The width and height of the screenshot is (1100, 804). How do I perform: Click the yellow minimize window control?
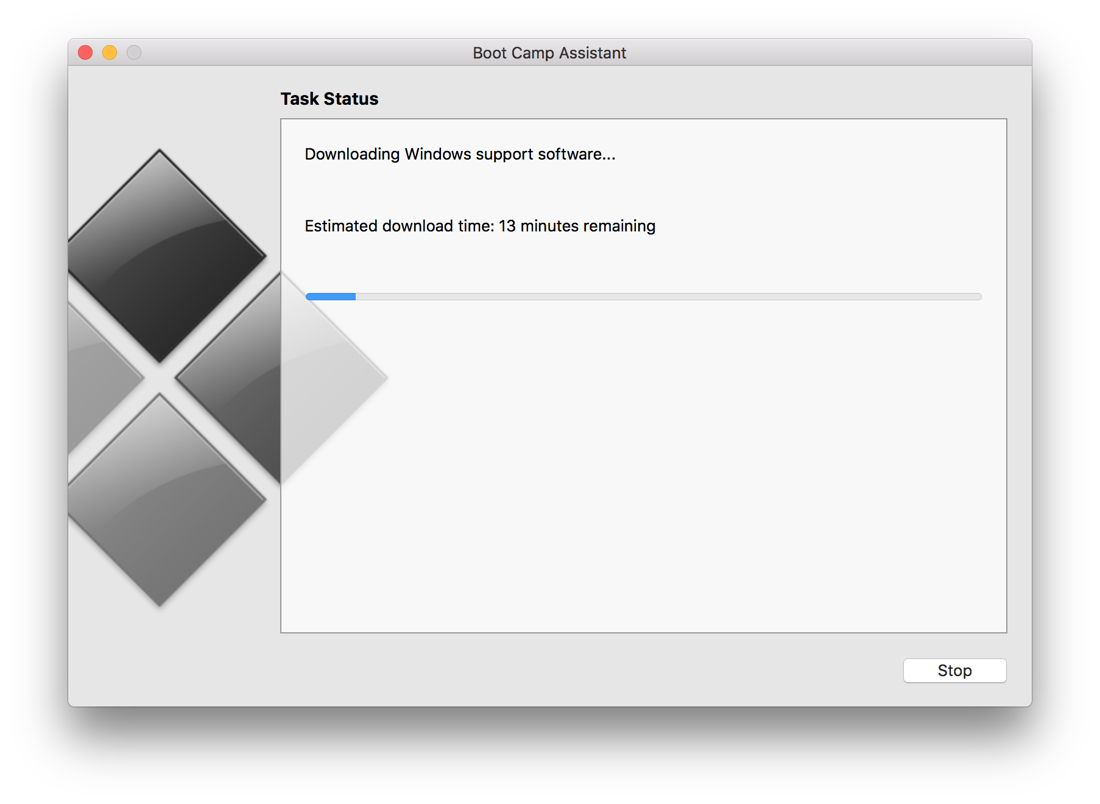coord(109,53)
